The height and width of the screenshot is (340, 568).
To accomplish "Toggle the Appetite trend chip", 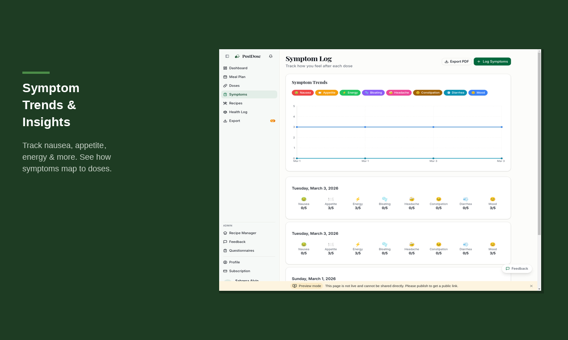I will tap(326, 93).
